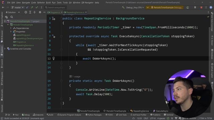Close the RepeatingService.cs tab
The image size is (214, 120).
(86, 12)
